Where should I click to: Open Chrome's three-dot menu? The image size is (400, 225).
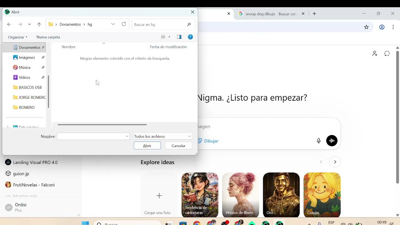pos(393,27)
